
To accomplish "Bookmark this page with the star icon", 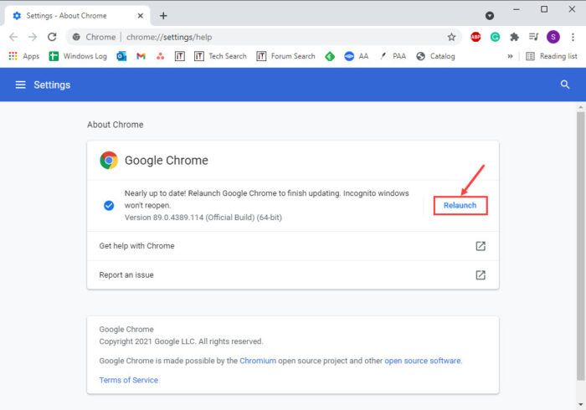I will click(451, 37).
